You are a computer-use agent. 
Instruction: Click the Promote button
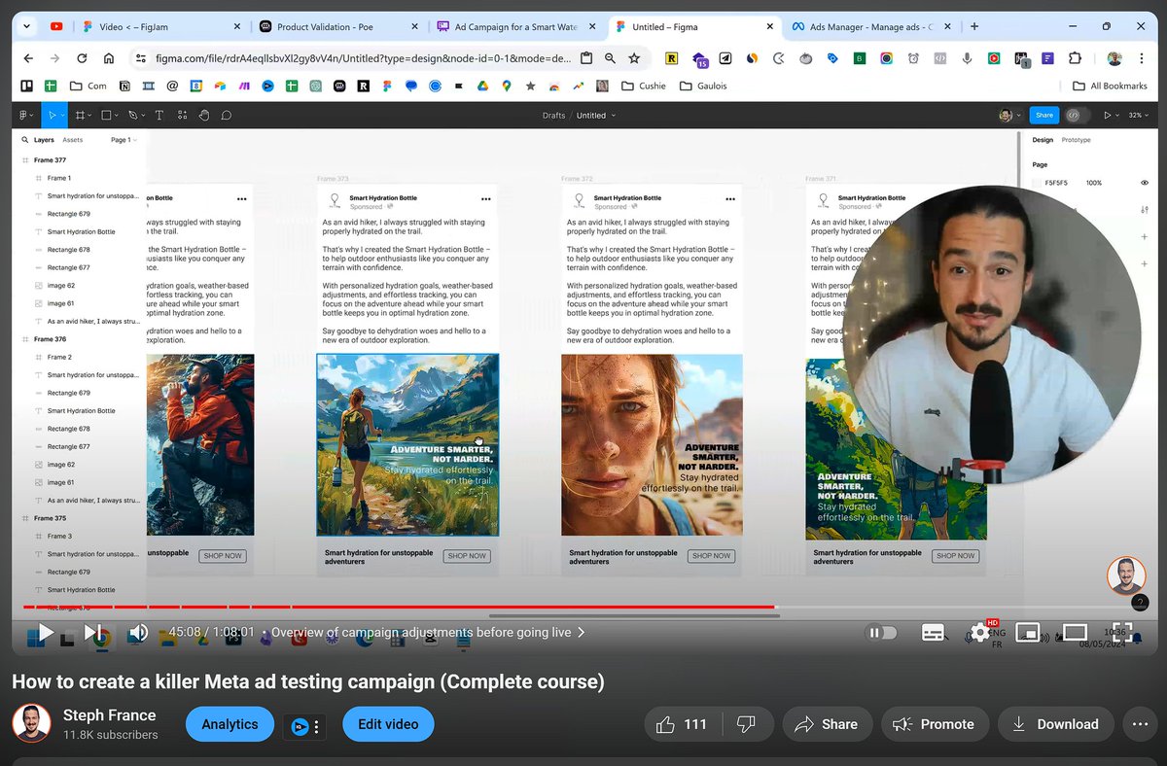(x=935, y=724)
